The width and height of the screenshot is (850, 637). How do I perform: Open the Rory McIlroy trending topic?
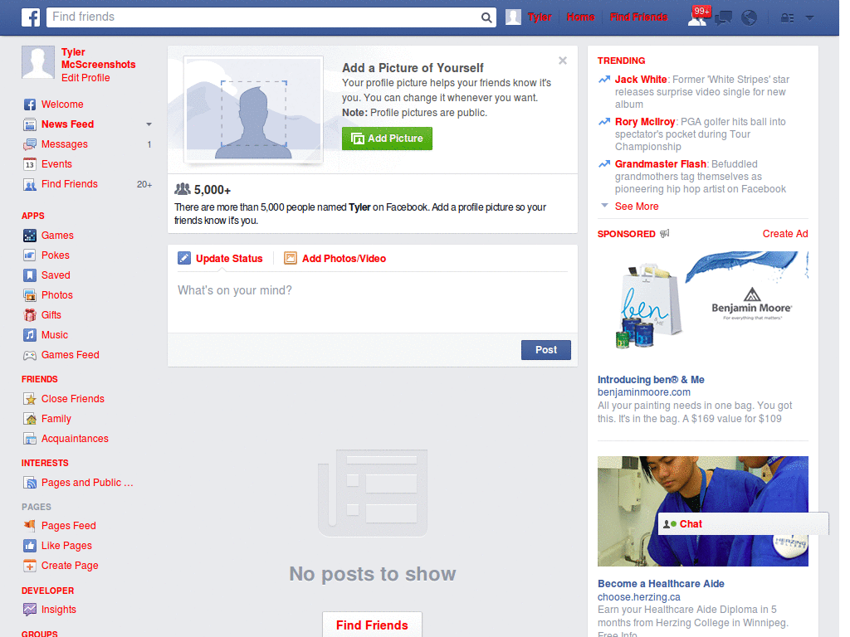645,122
